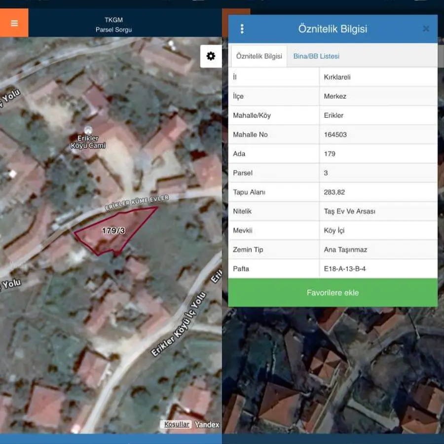Open three-dot options in Öznitelik Bilgisi header
This screenshot has width=444, height=444.
242,29
